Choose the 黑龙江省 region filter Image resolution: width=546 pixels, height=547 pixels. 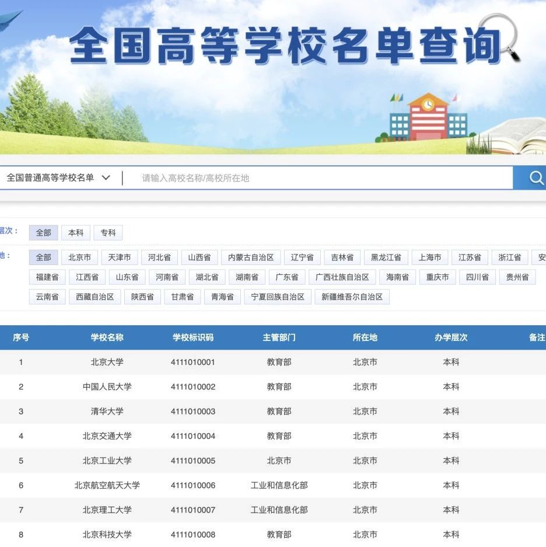tap(386, 257)
